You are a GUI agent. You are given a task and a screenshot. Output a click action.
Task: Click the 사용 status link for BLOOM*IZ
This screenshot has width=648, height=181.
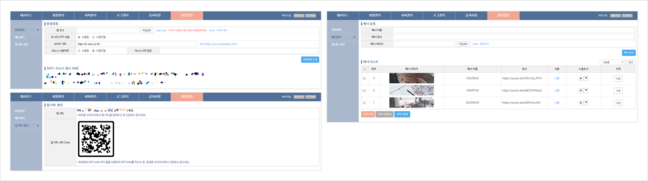coord(557,103)
